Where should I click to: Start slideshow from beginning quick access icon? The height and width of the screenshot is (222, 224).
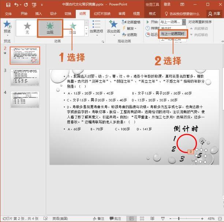click(34, 5)
